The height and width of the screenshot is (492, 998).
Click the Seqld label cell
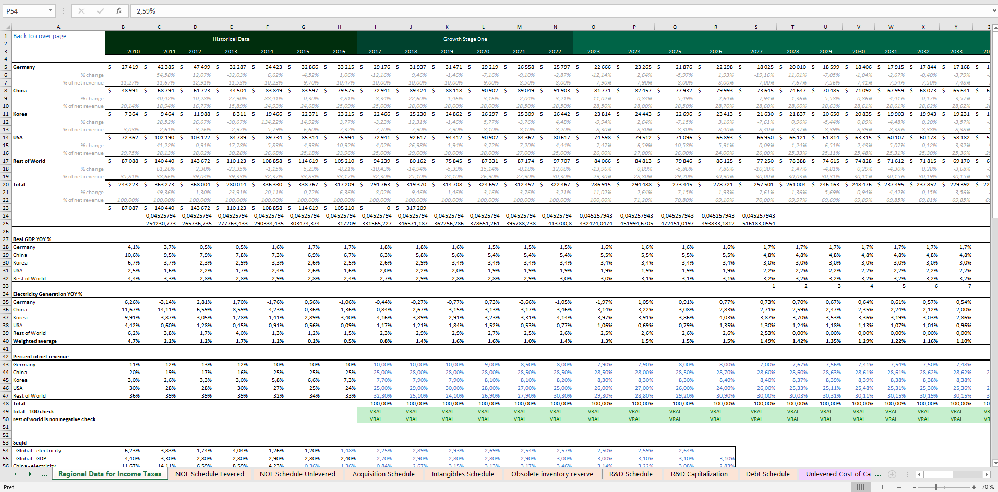[x=20, y=443]
